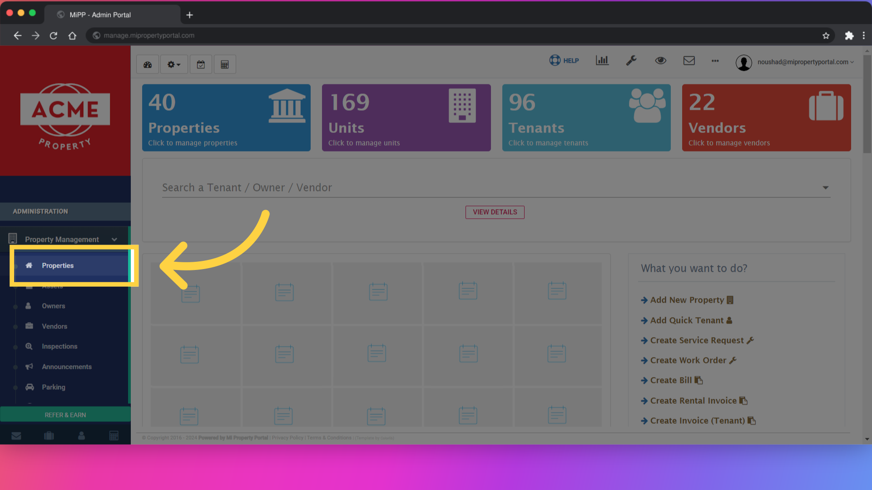Click the wrench maintenance icon in header

coord(631,60)
